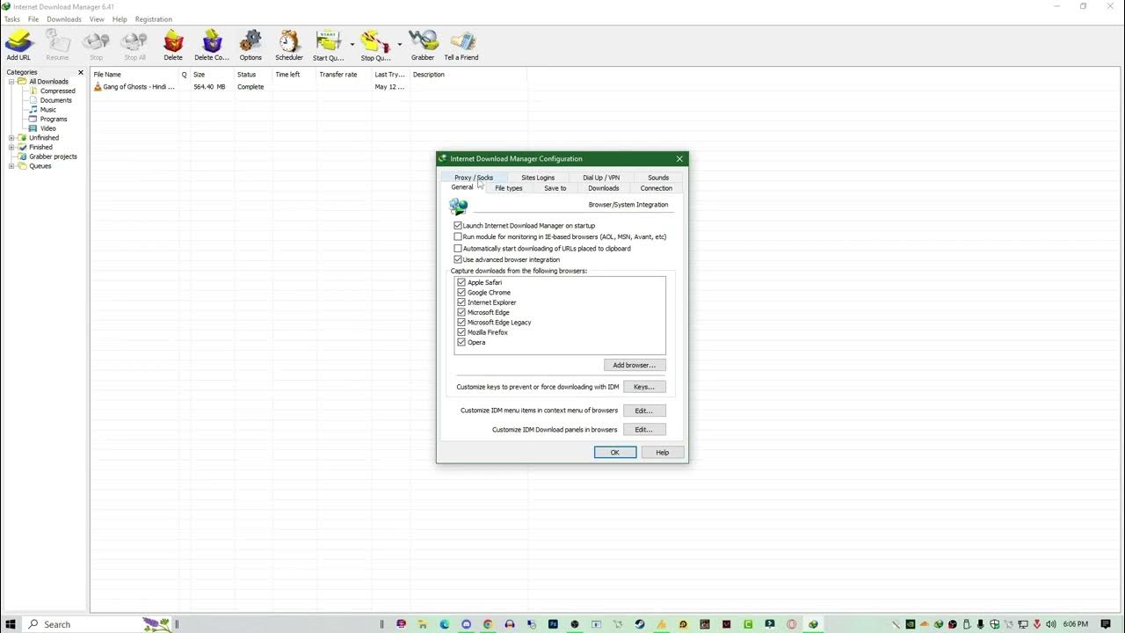1125x633 pixels.
Task: Switch to the Sounds tab
Action: 658,178
